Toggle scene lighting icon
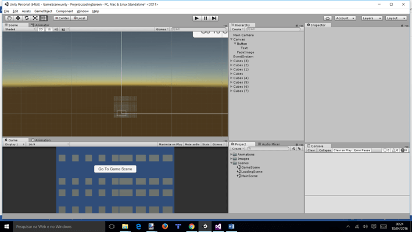 point(49,29)
